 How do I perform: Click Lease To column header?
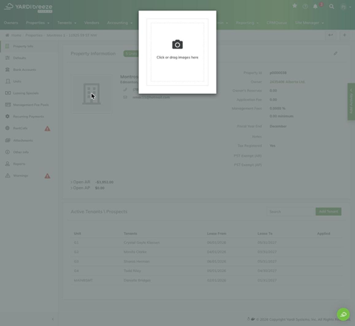coord(265,234)
